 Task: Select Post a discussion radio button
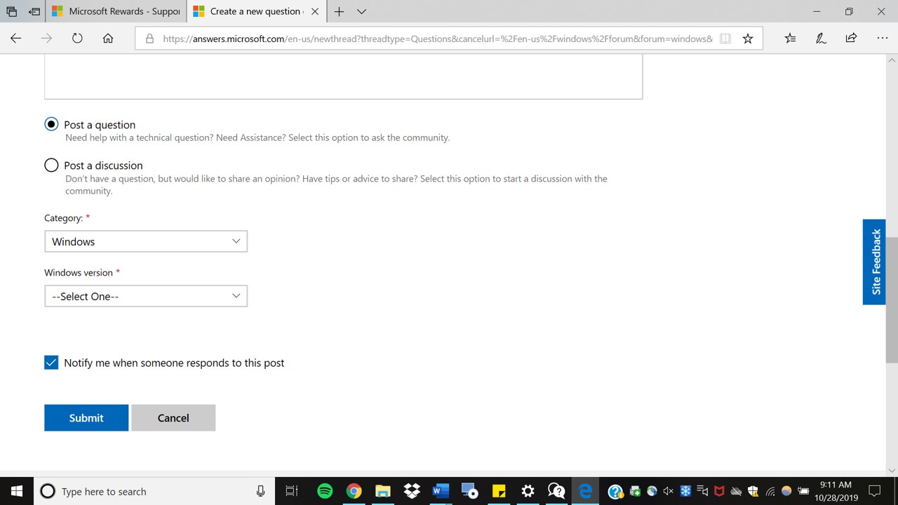51,165
